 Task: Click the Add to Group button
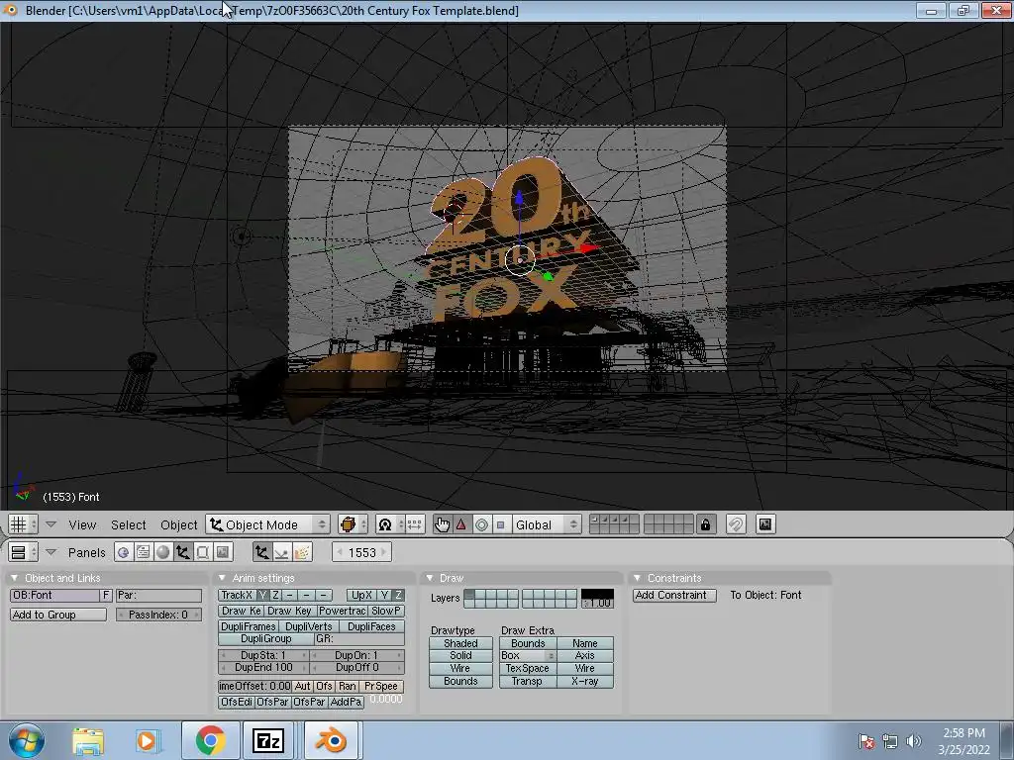[58, 615]
